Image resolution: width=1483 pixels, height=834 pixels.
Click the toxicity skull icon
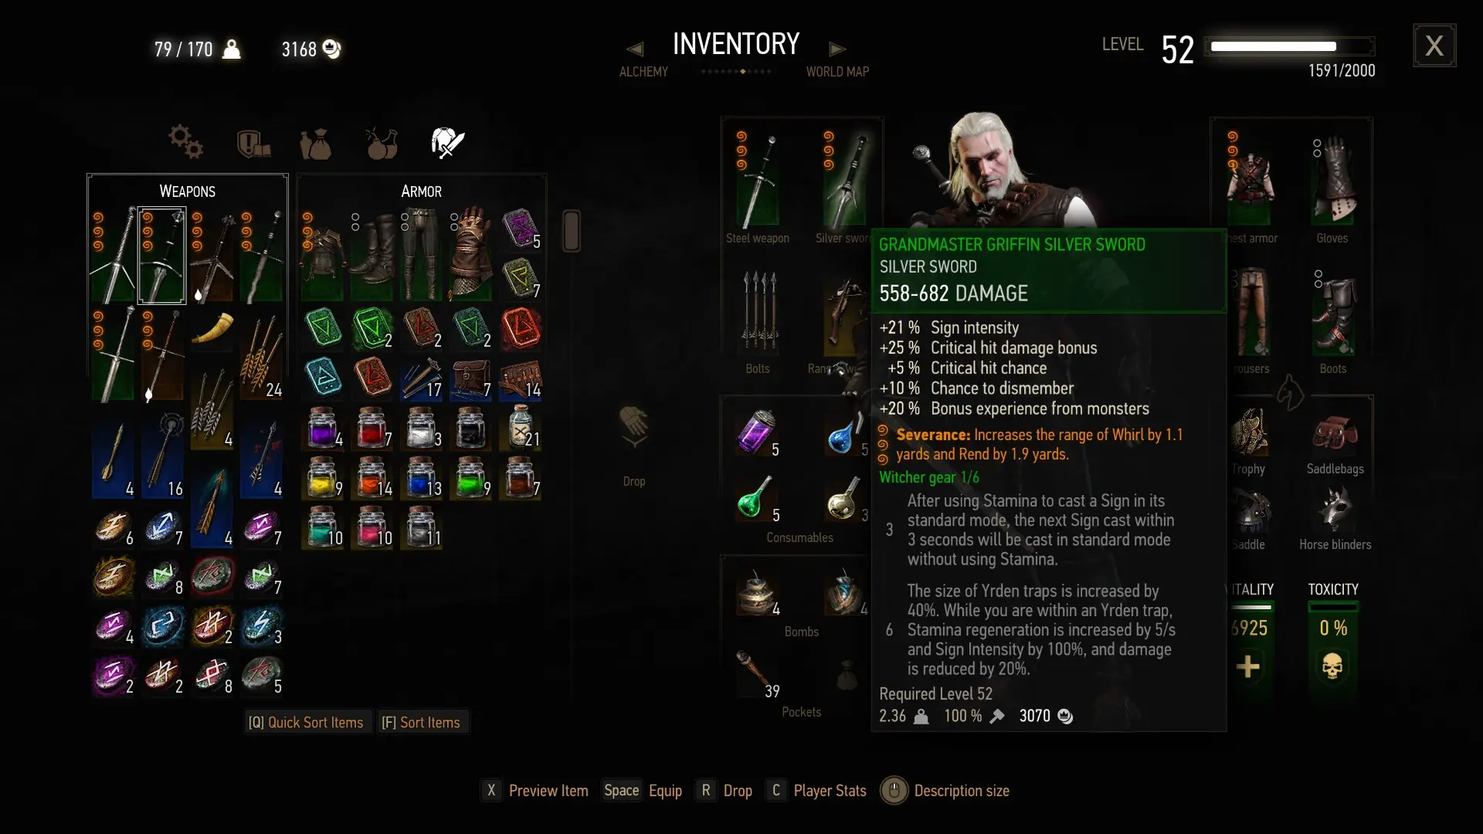(x=1332, y=666)
